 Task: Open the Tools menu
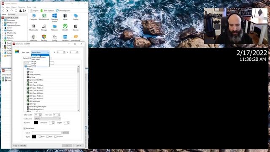coord(29,7)
